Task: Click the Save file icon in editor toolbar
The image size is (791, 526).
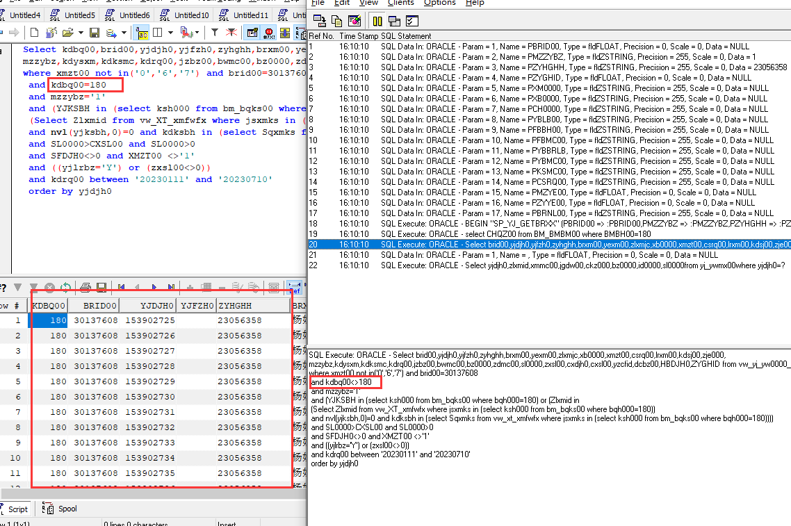Action: [x=94, y=33]
